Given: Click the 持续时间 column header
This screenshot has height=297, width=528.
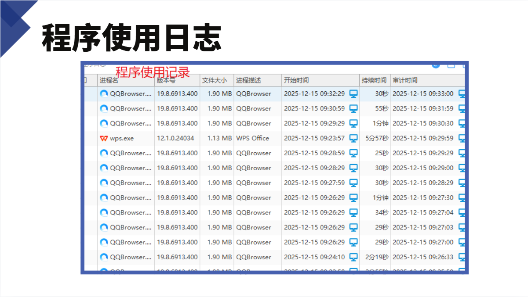Looking at the screenshot, I should [x=374, y=80].
